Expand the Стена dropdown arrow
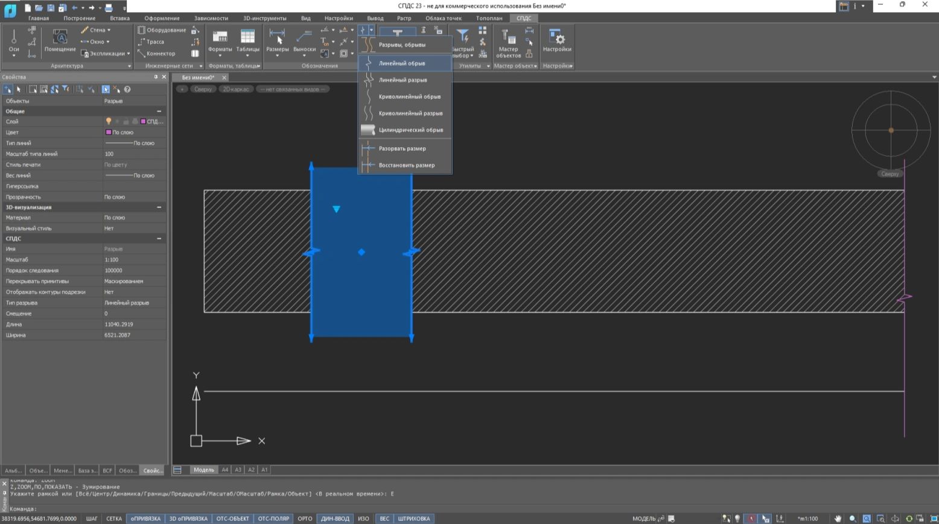939x524 pixels. pyautogui.click(x=109, y=30)
